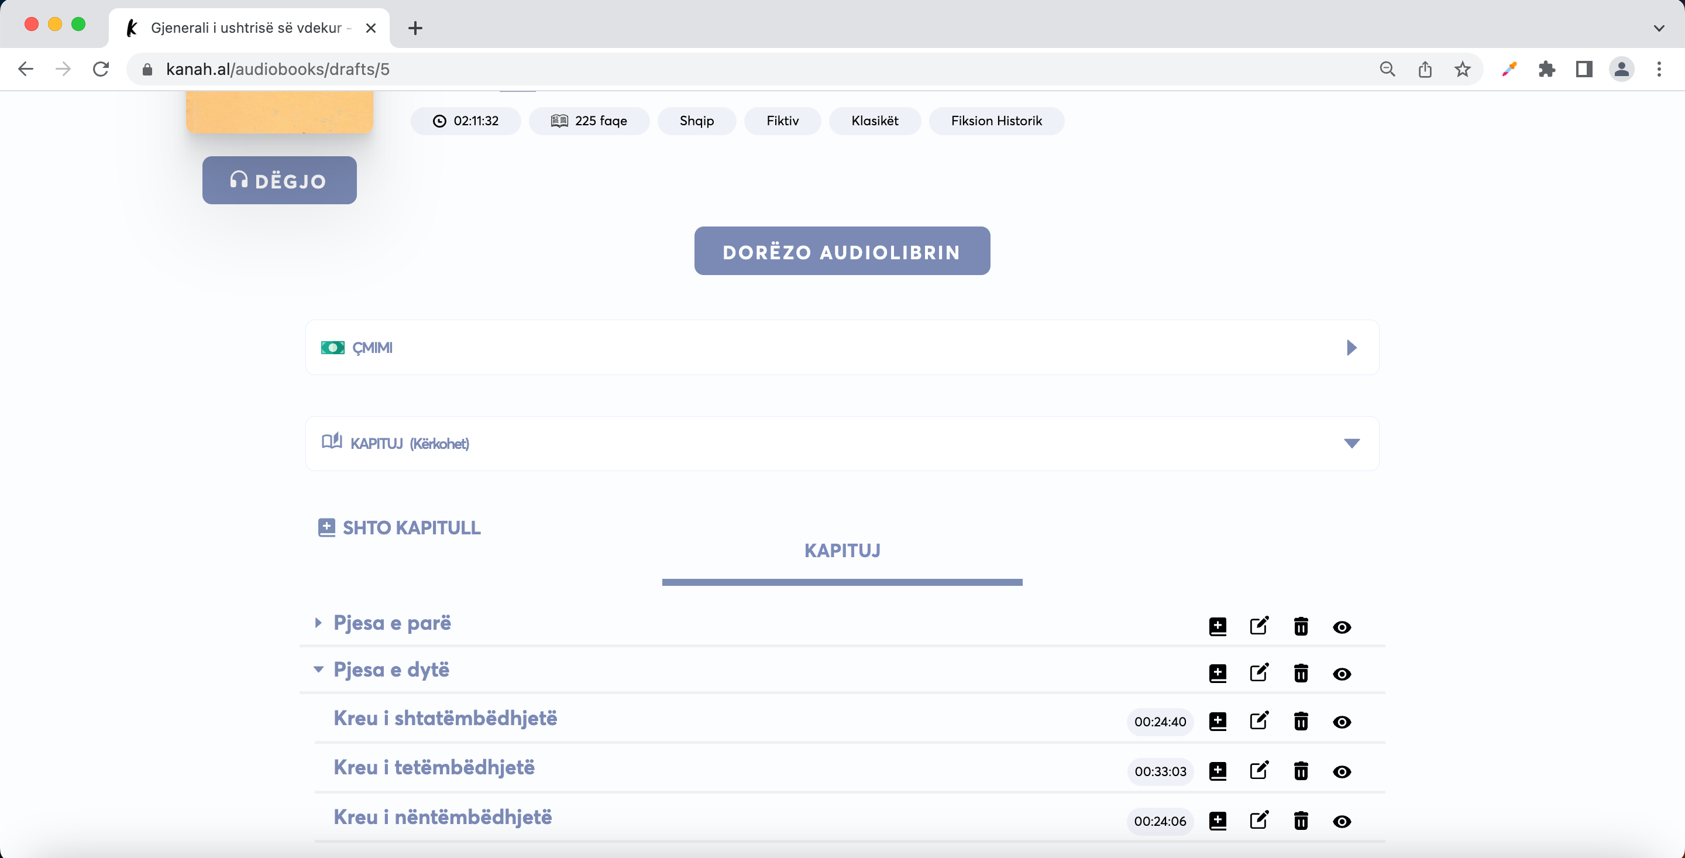Click the book cover thumbnail

(279, 112)
